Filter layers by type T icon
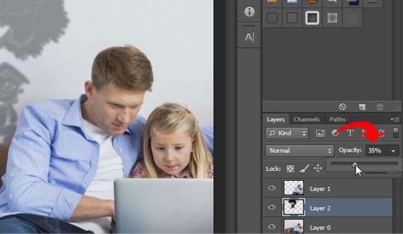The height and width of the screenshot is (234, 403). [350, 133]
